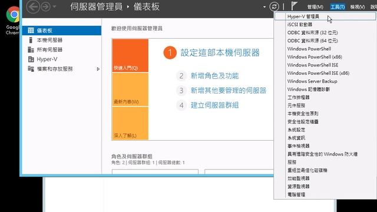Click the 檔案和存放服務 sidebar icon
This screenshot has height=212, width=377.
click(x=31, y=69)
